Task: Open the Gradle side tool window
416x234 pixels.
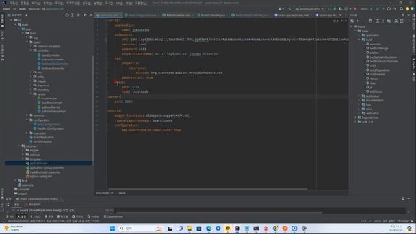Action: click(413, 63)
